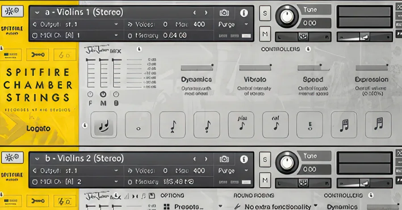Open wrench settings view in Violins 2 sidebar

pyautogui.click(x=38, y=201)
